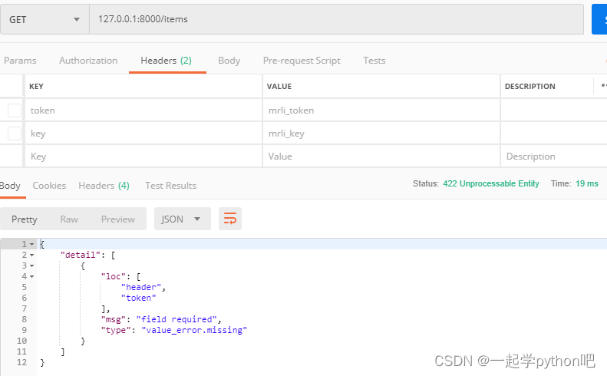Switch to the Authorization tab
The width and height of the screenshot is (607, 376).
(x=88, y=61)
